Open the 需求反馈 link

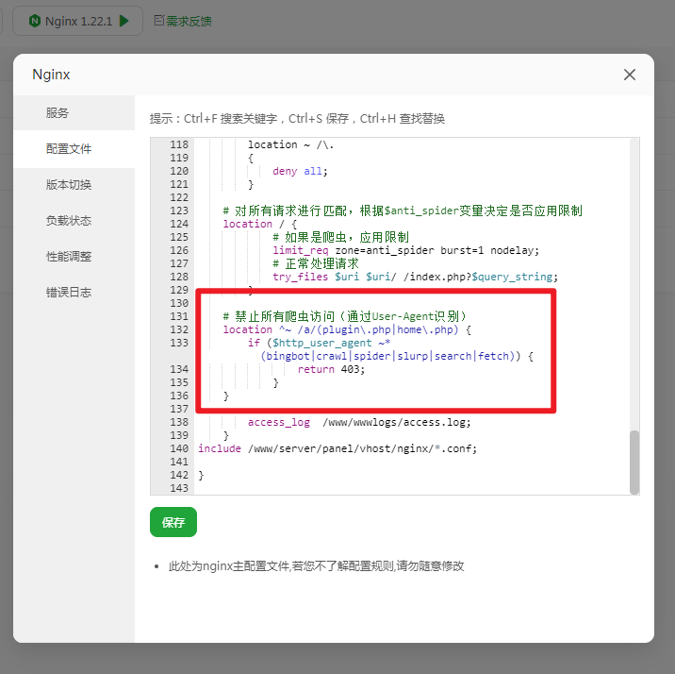[x=189, y=21]
